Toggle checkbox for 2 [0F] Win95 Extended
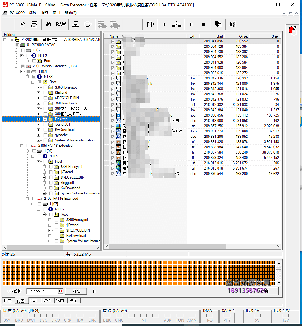The width and height of the screenshot is (302, 326). pyautogui.click(x=23, y=66)
